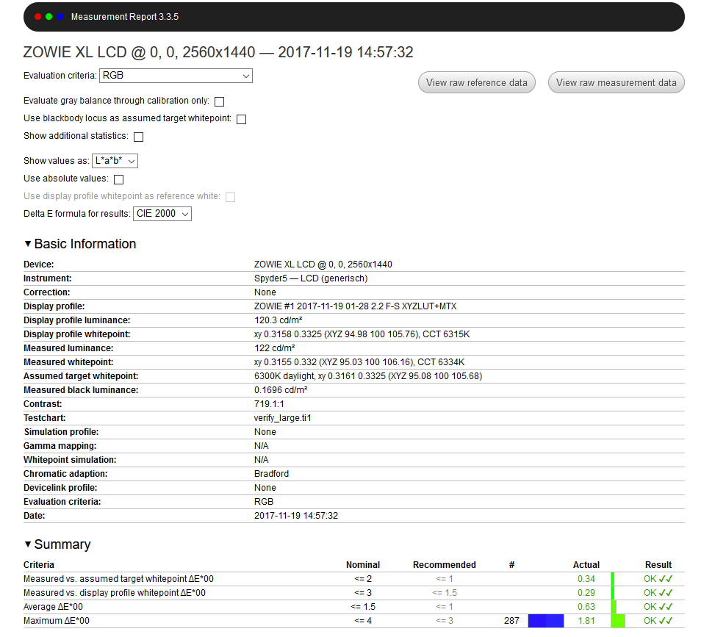
Task: Click the blue color swatch for patch 287
Action: point(546,621)
